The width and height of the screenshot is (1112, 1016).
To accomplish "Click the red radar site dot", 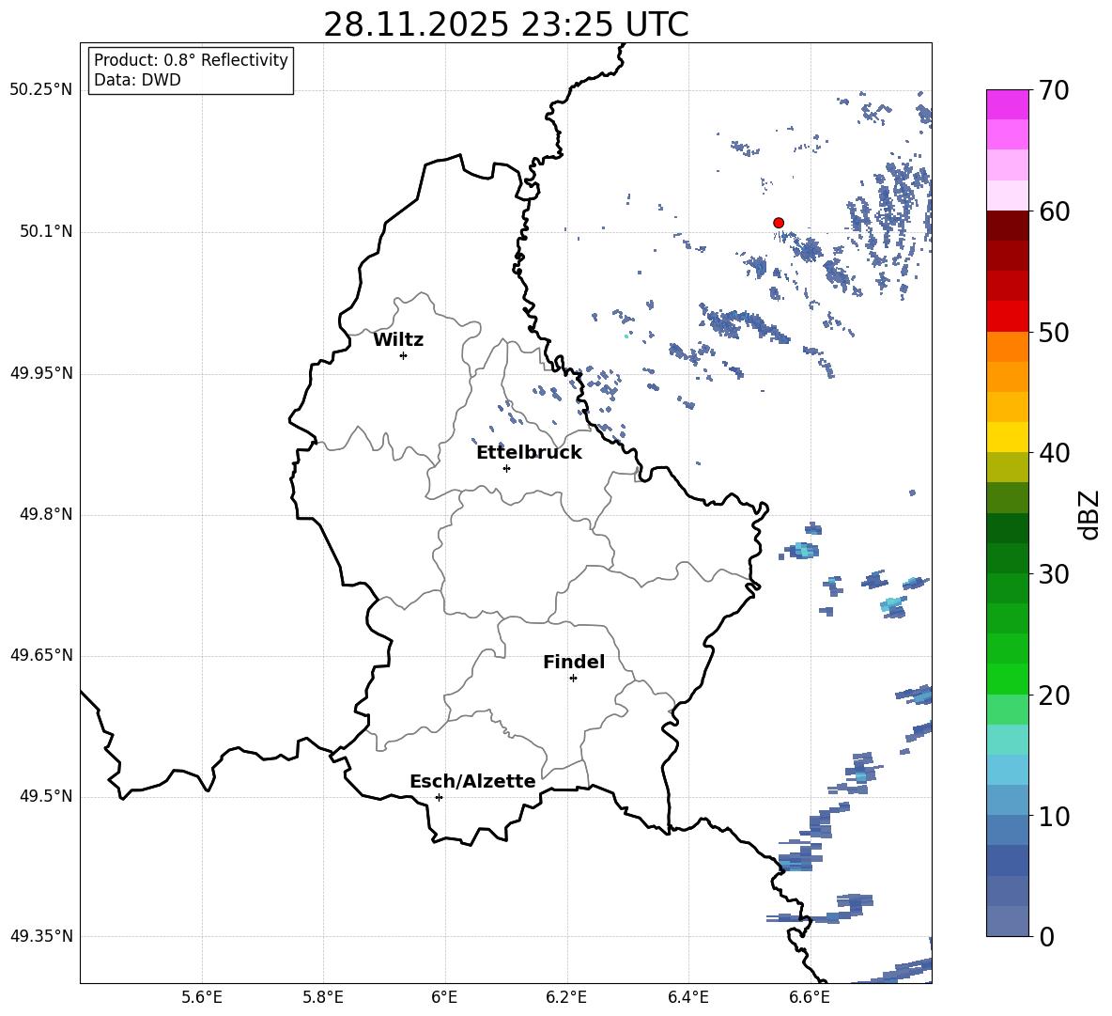I will [x=778, y=223].
